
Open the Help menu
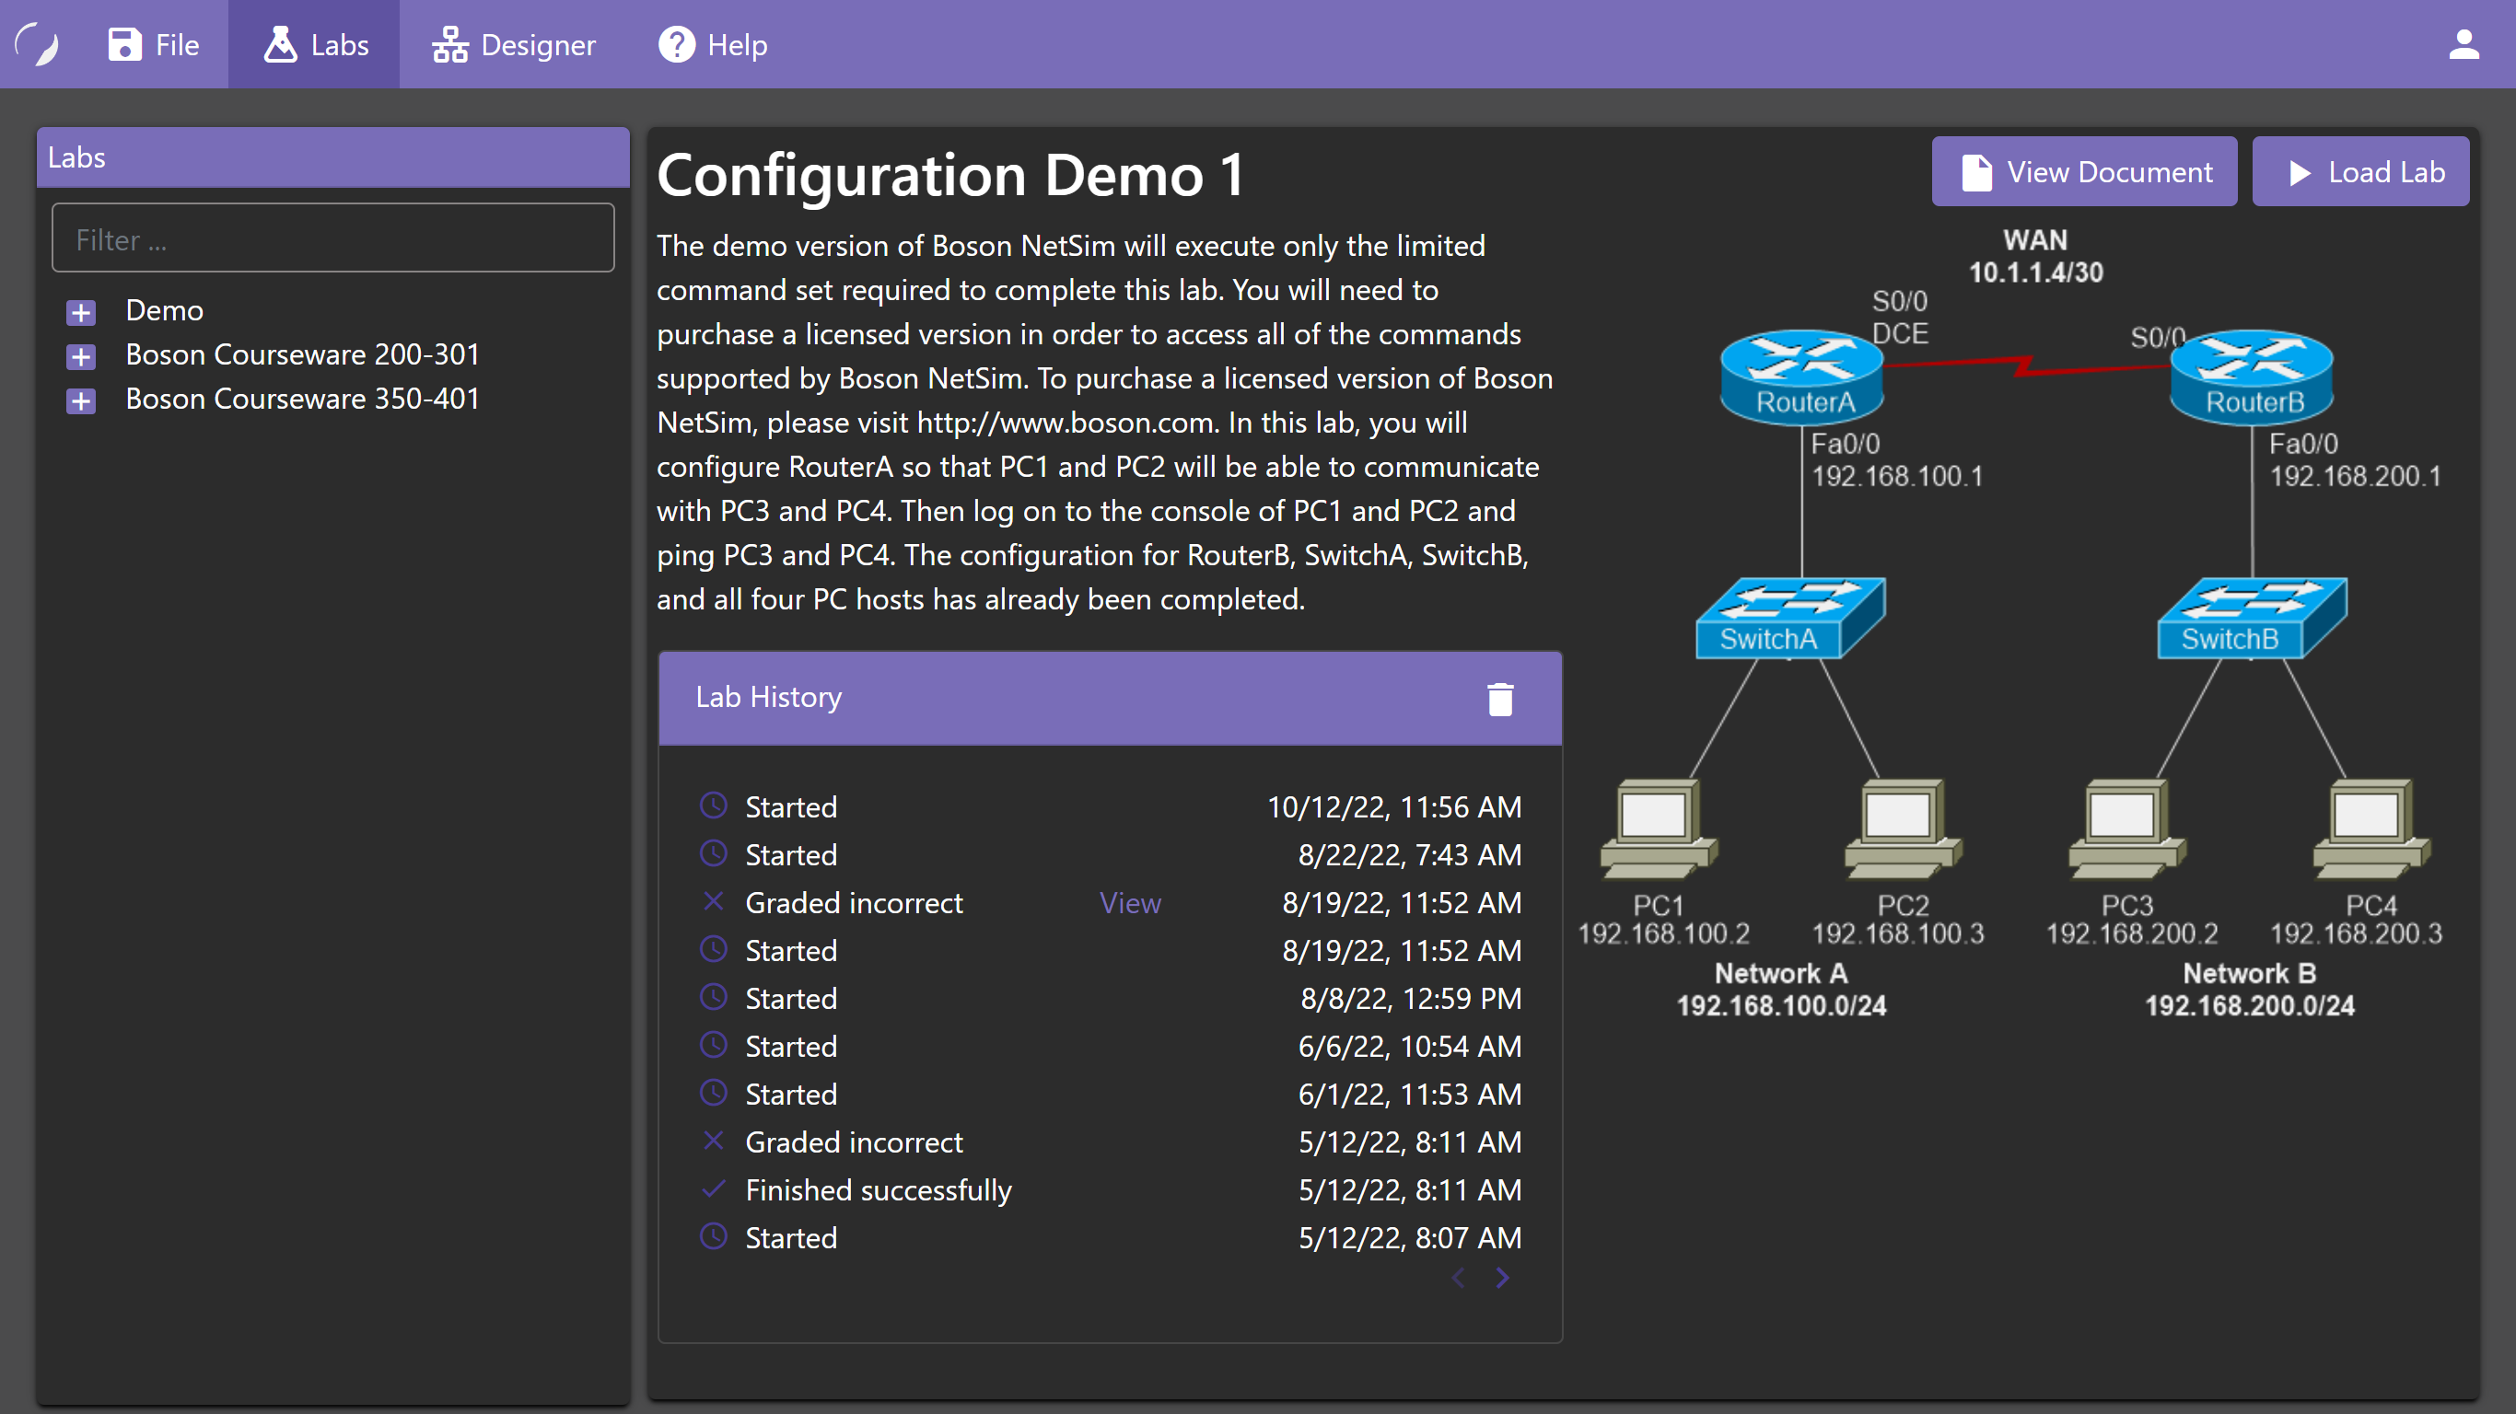click(713, 44)
